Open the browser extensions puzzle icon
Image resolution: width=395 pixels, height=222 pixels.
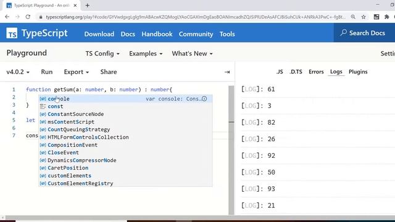tap(387, 17)
